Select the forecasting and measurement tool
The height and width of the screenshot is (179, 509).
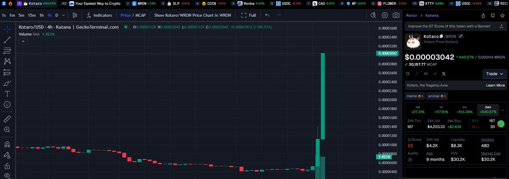tap(7, 72)
